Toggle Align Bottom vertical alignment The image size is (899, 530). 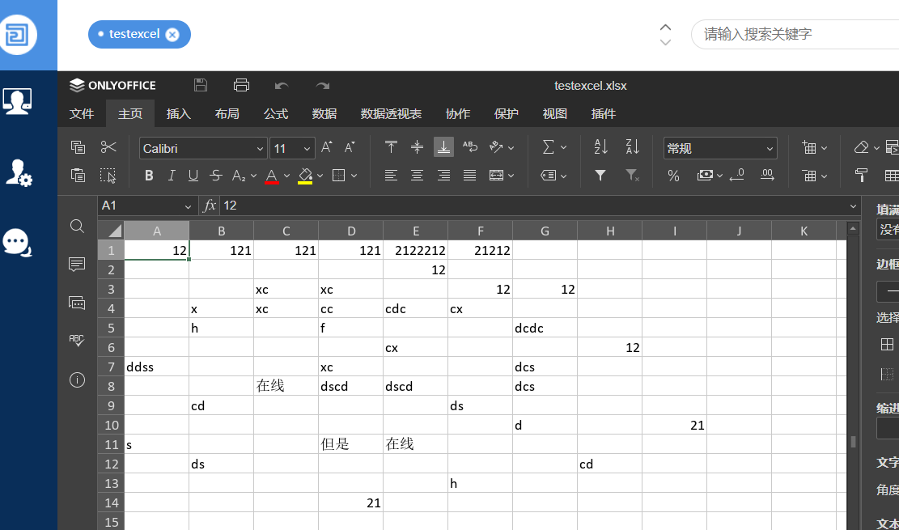pyautogui.click(x=443, y=147)
